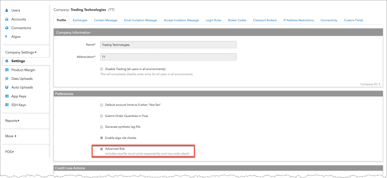Expand the Reports section
The width and height of the screenshot is (387, 178).
pyautogui.click(x=12, y=121)
